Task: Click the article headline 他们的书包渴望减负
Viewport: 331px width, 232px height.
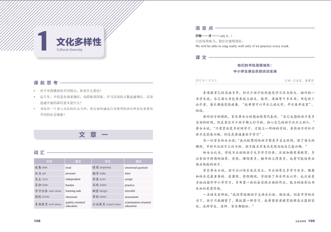Action: (254, 66)
